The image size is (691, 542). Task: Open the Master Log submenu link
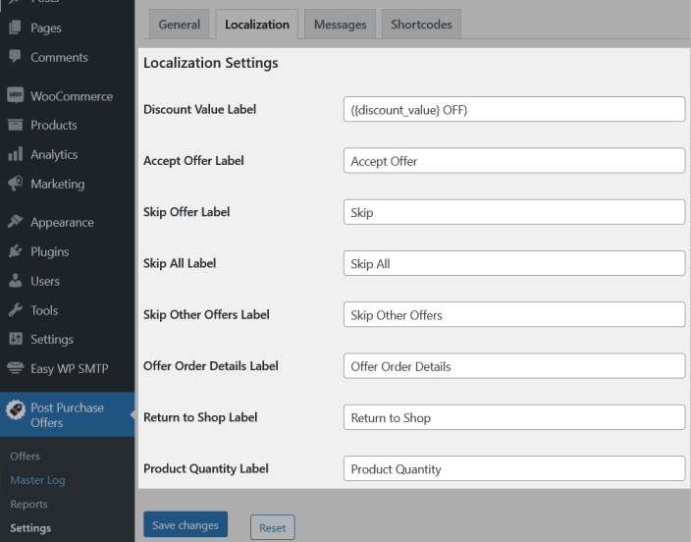37,480
